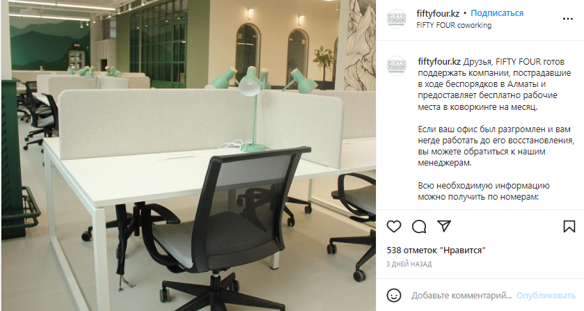Image resolution: width=584 pixels, height=311 pixels.
Task: Share post with paper plane icon
Action: coord(444,225)
